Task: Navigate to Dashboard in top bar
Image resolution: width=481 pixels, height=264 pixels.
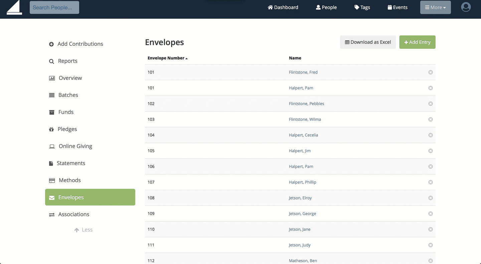Action: pyautogui.click(x=283, y=7)
